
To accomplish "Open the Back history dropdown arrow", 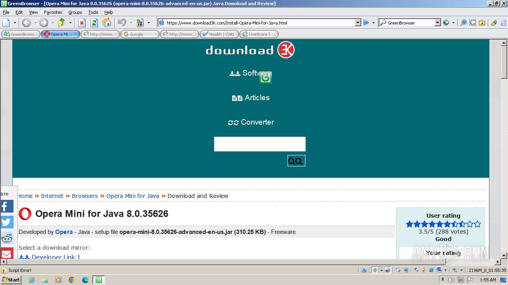I will point(35,23).
